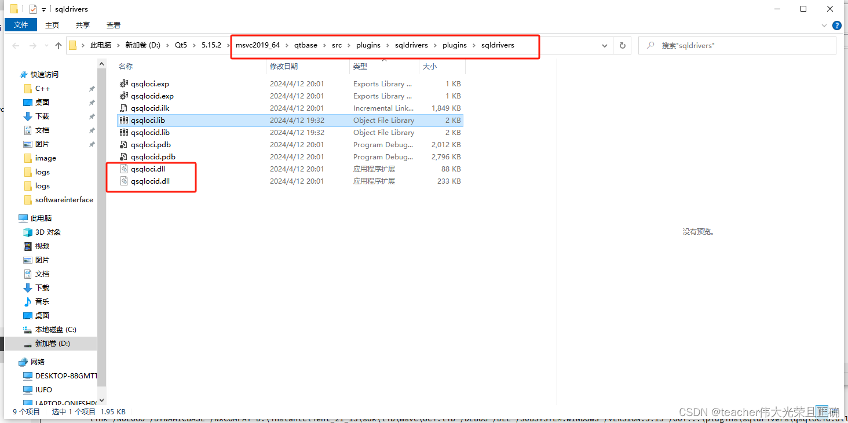
Task: Click the qsqloci.lib file icon
Action: coord(123,120)
